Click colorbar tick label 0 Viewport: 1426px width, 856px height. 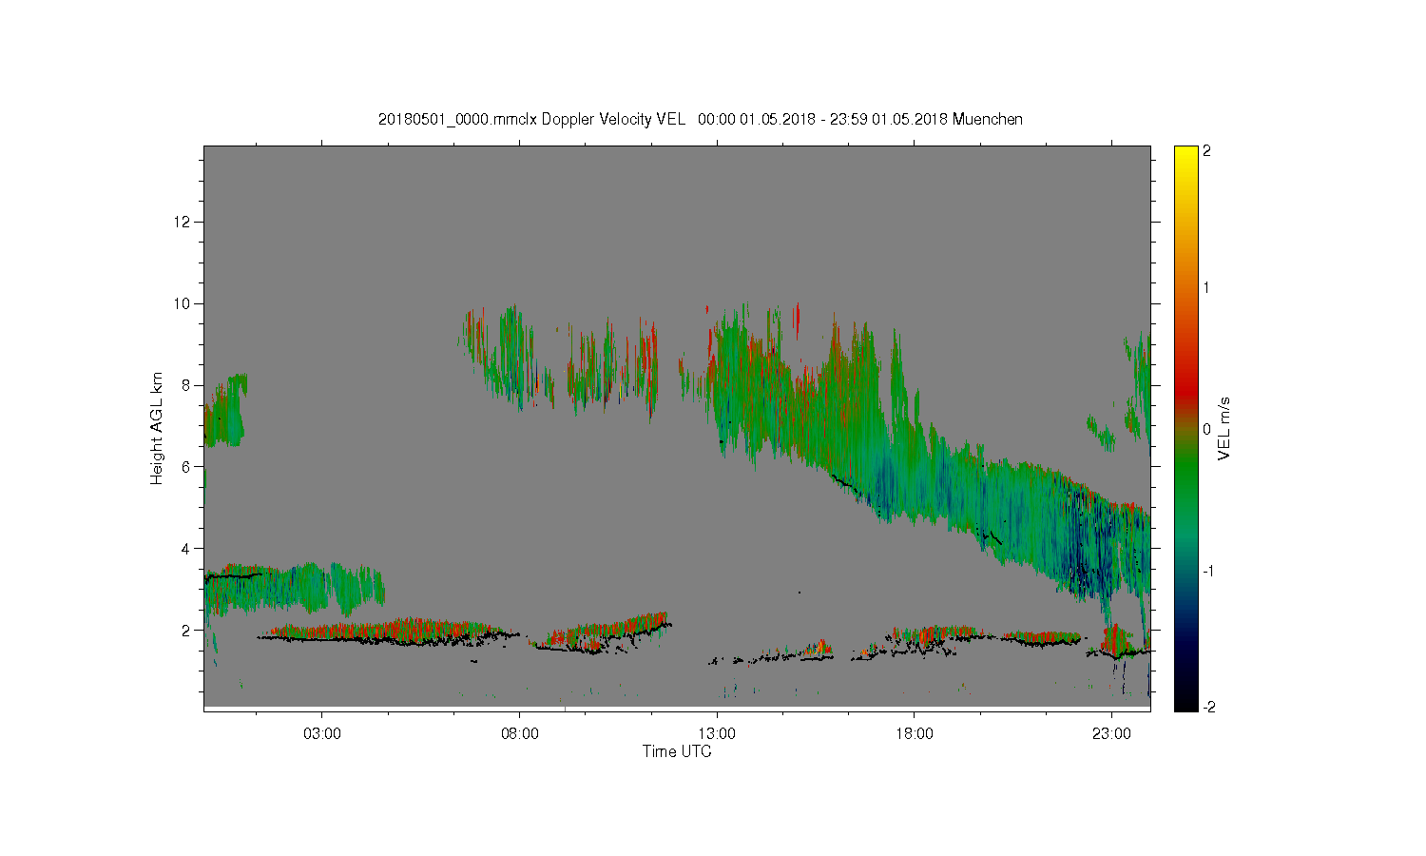coord(1207,429)
